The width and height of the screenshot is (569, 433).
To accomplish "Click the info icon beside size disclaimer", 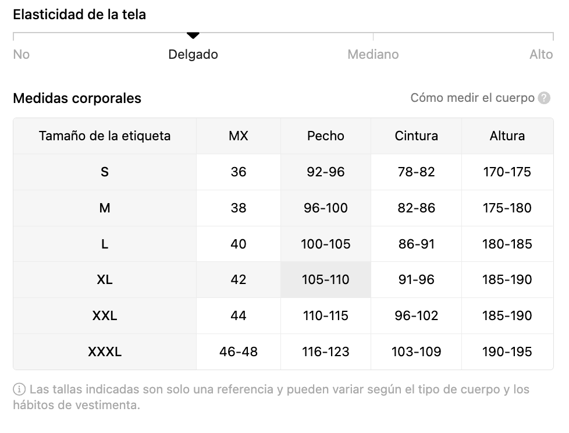I will click(19, 389).
